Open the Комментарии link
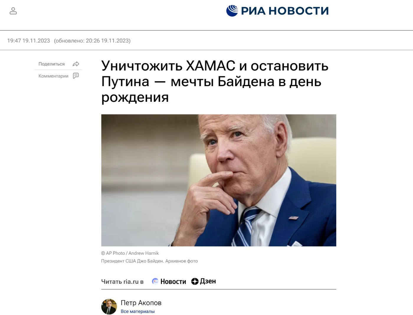The image size is (413, 315). (x=53, y=76)
